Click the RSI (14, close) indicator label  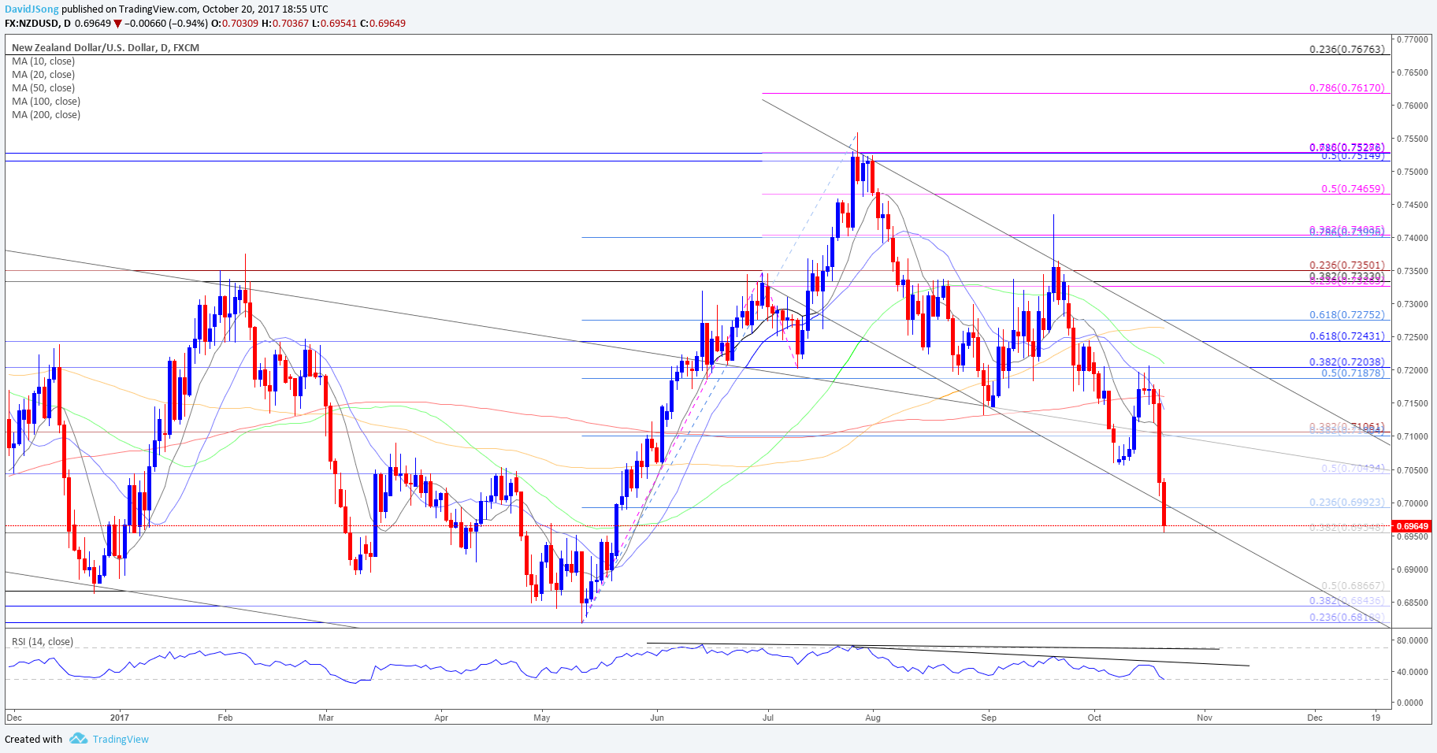pyautogui.click(x=43, y=642)
